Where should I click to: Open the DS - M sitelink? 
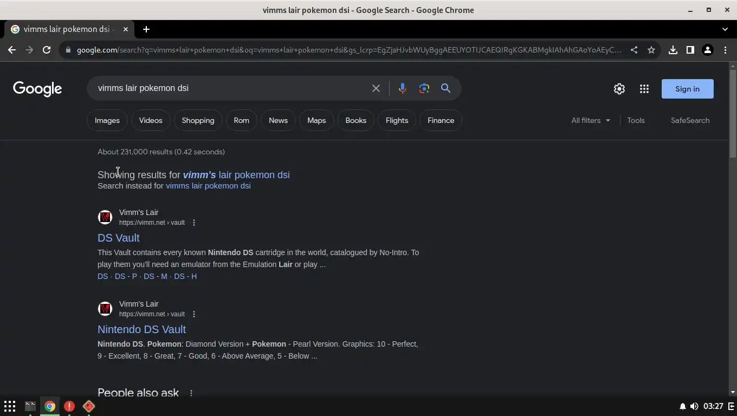156,276
